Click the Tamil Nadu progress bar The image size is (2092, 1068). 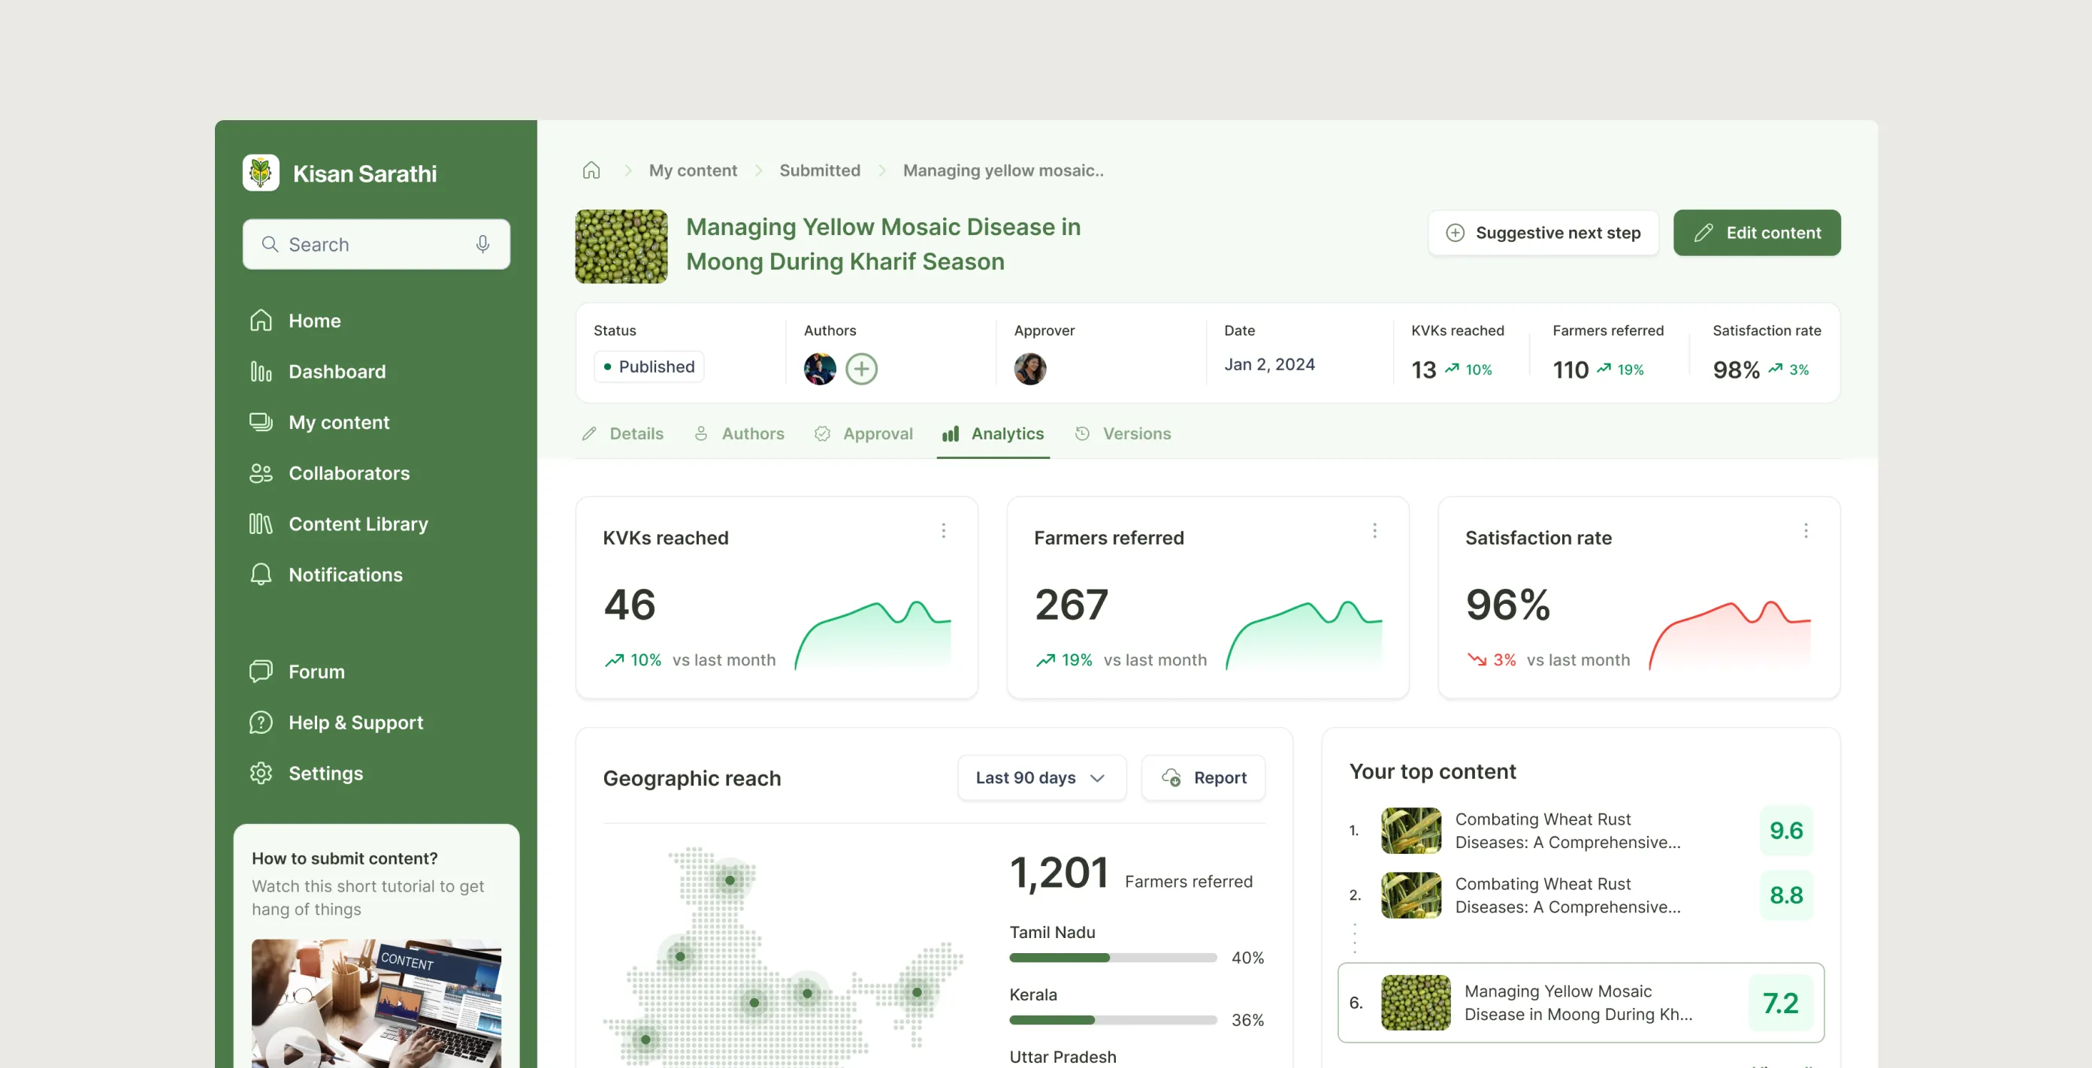pos(1112,958)
